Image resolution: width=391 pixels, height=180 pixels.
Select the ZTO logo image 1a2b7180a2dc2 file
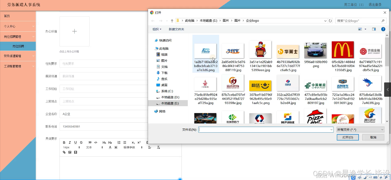coord(206,54)
